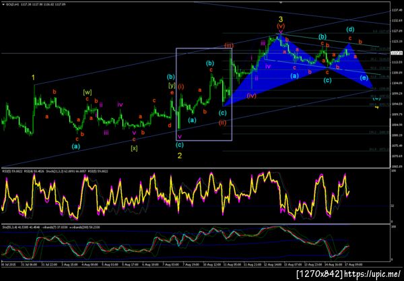Click the 3 Aug 15:00 time label
Screen dimensions: 404x281
tap(71, 265)
